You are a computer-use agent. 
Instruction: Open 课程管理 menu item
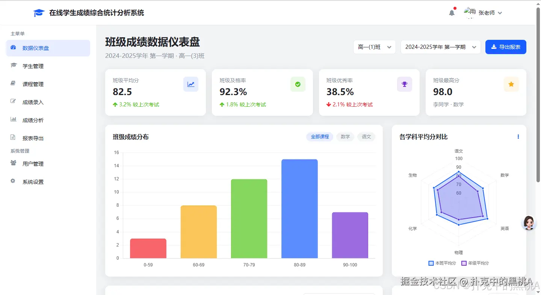click(x=48, y=84)
